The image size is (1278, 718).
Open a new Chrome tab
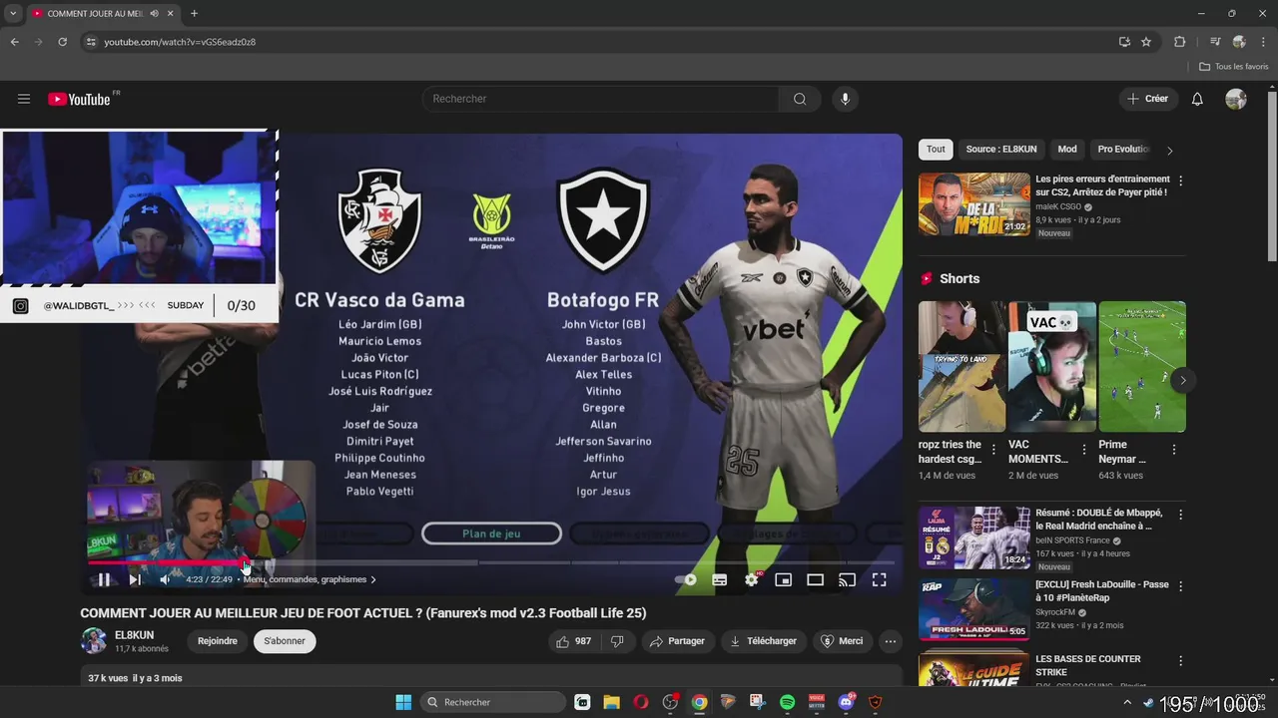pyautogui.click(x=194, y=14)
